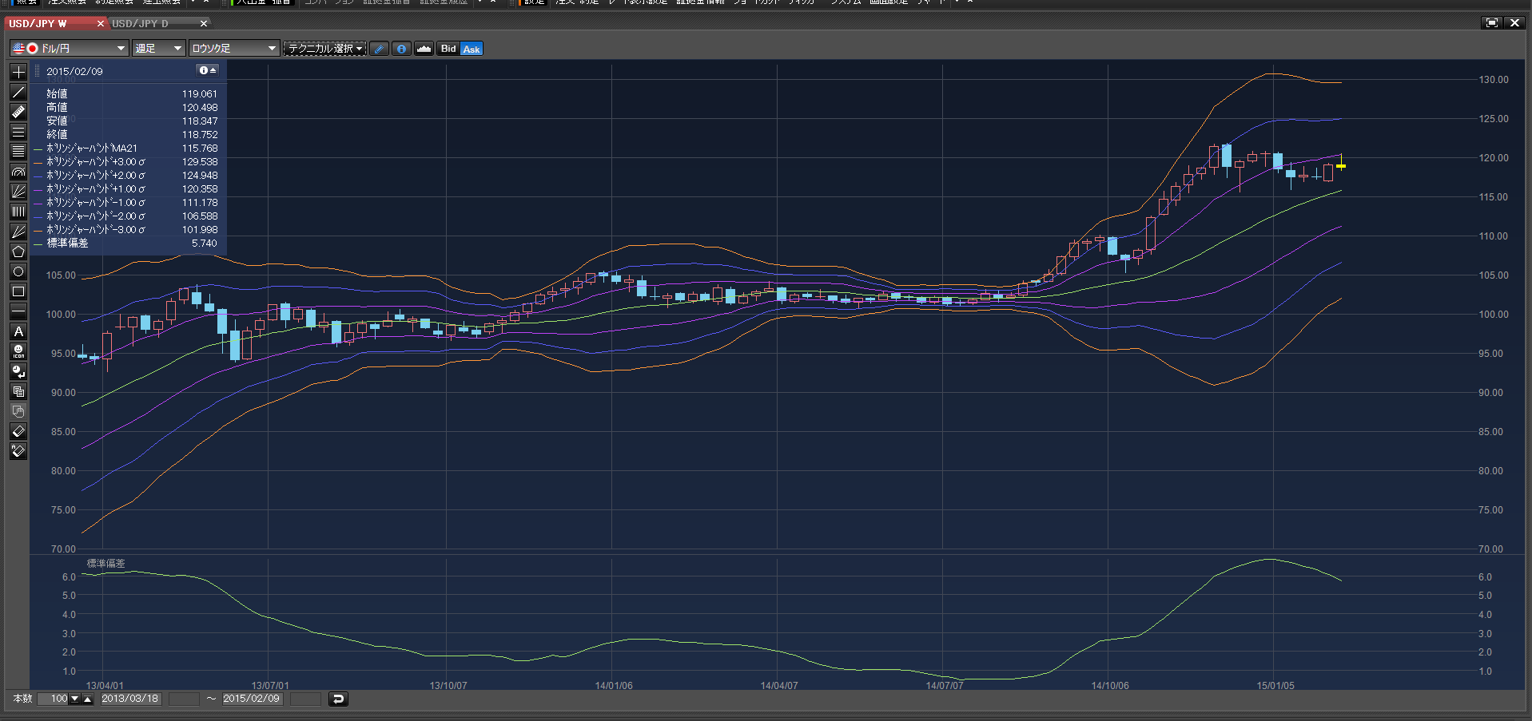The width and height of the screenshot is (1532, 721).
Task: Select the erase-all tool
Action: pos(18,451)
